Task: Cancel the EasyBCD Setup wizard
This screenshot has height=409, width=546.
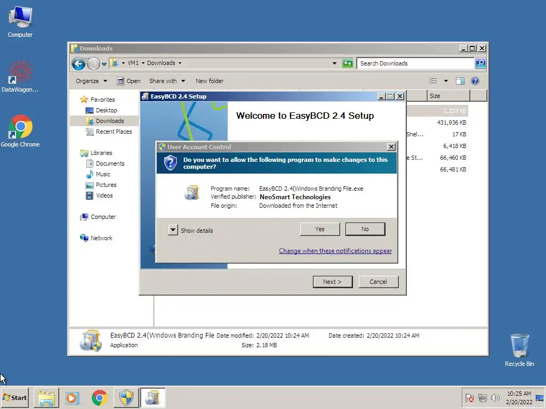Action: 378,282
